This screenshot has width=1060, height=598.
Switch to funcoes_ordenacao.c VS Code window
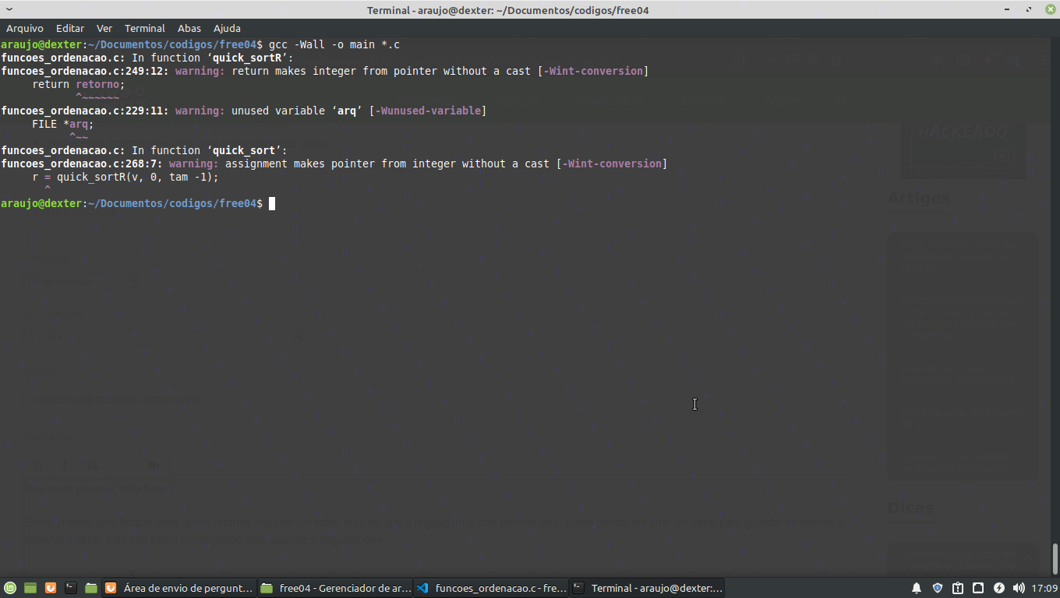(x=491, y=588)
